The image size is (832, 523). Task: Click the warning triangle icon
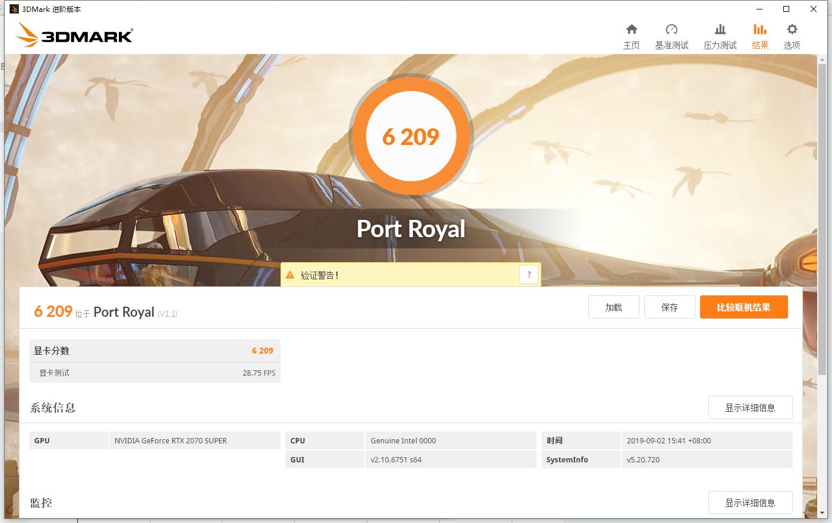tap(289, 275)
